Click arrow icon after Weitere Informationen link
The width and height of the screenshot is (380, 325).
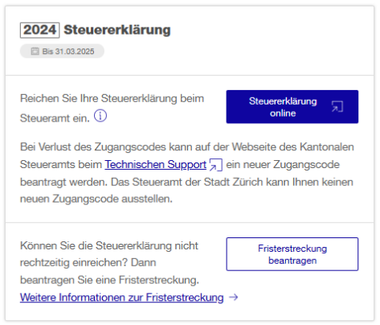(234, 297)
